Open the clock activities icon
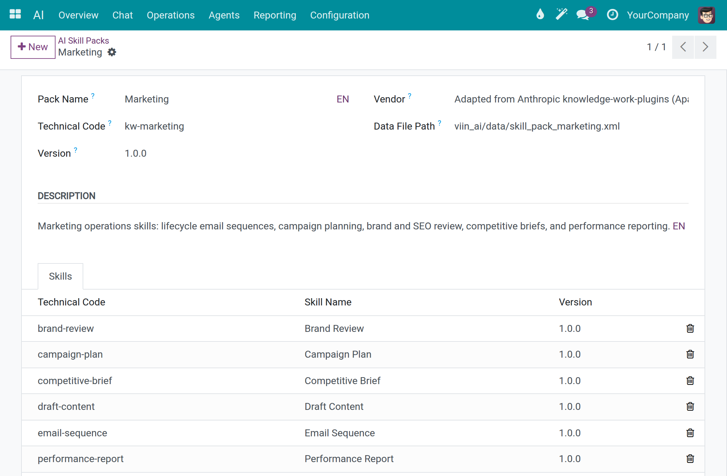Image resolution: width=727 pixels, height=476 pixels. pyautogui.click(x=612, y=15)
